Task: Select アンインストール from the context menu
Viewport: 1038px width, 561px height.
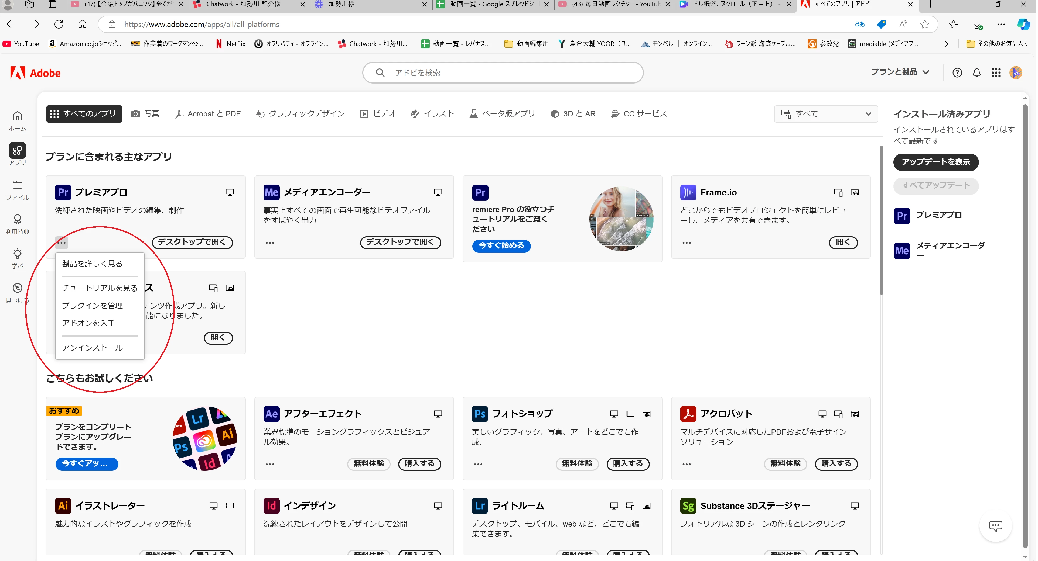Action: (92, 348)
